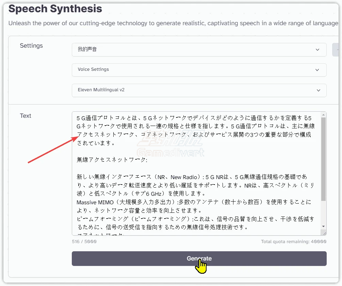The width and height of the screenshot is (342, 286).
Task: Click the empty scrollbar track below the thumb
Action: pos(323,213)
